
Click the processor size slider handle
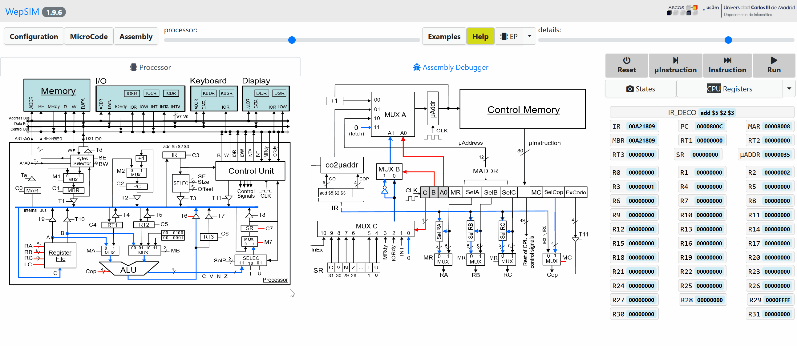[x=292, y=40]
